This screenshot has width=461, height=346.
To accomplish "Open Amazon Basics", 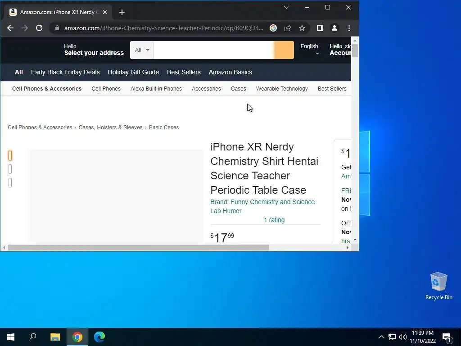I will [x=230, y=72].
